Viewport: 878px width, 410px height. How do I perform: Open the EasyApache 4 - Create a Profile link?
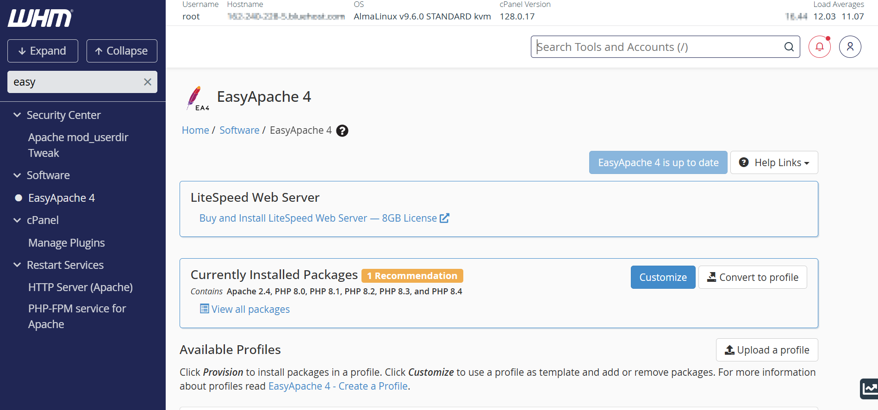point(338,386)
